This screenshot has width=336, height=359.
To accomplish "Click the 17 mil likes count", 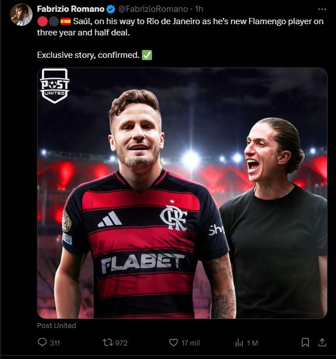I will [191, 343].
